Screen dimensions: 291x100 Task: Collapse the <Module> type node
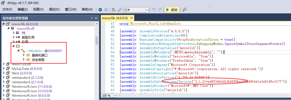point(18,51)
